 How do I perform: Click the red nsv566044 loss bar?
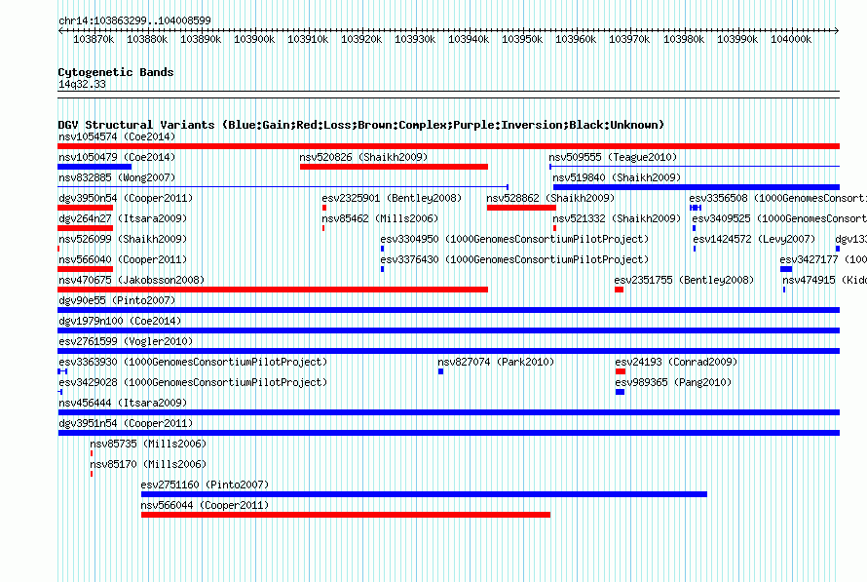click(x=346, y=515)
